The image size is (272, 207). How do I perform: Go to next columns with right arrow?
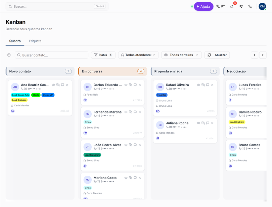(263, 55)
